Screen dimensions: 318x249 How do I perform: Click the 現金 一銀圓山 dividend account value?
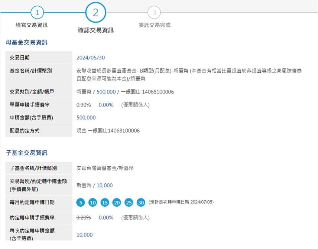[108, 131]
